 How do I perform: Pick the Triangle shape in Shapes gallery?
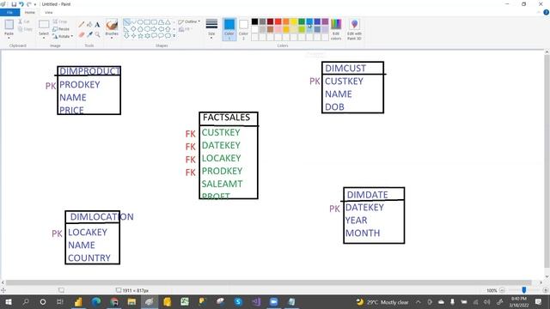point(168,22)
